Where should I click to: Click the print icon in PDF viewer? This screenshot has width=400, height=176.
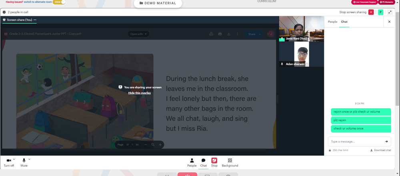point(220,34)
